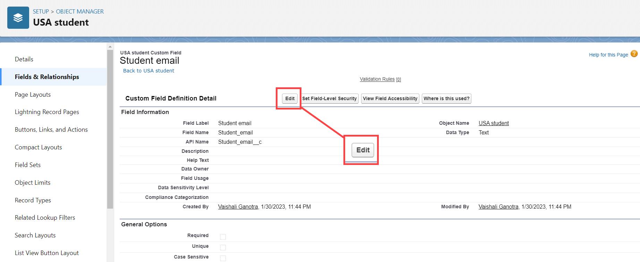This screenshot has width=640, height=262.
Task: Open Field Sets section
Action: pyautogui.click(x=28, y=165)
